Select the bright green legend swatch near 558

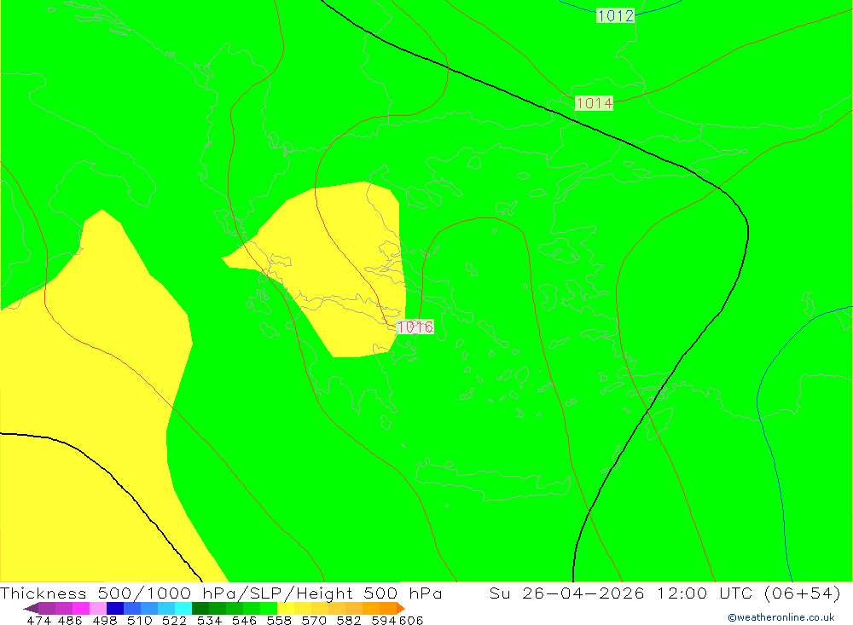(x=269, y=608)
